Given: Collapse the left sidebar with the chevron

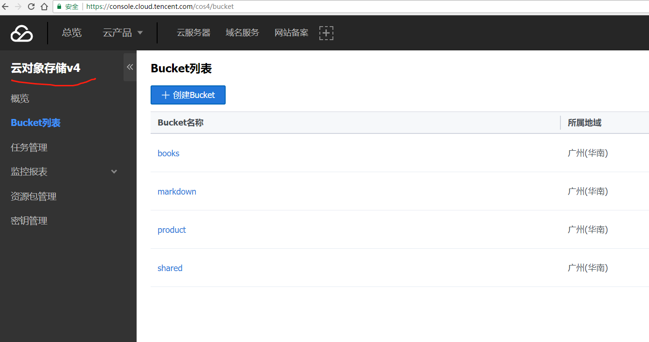Looking at the screenshot, I should [130, 67].
